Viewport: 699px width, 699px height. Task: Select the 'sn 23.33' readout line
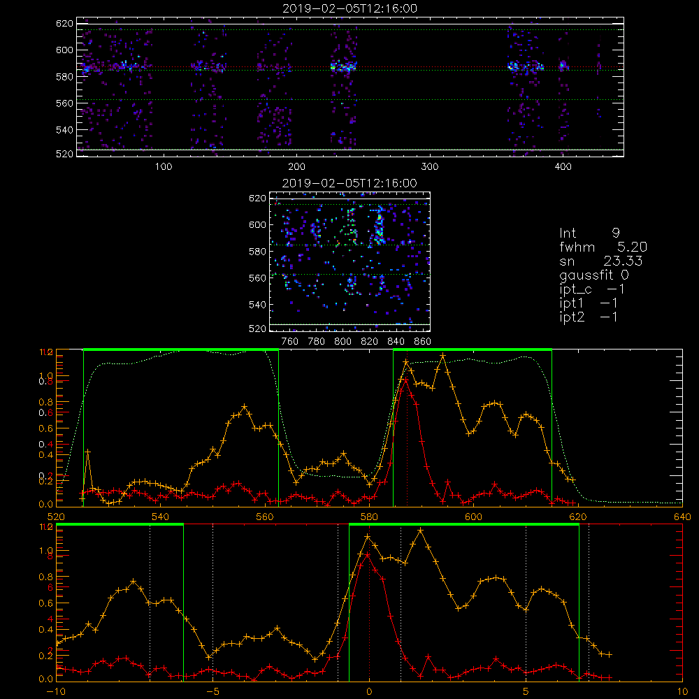pyautogui.click(x=600, y=261)
